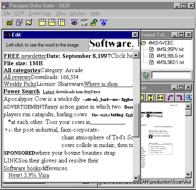Click the handshake verify toolbar icon

pos(29,22)
